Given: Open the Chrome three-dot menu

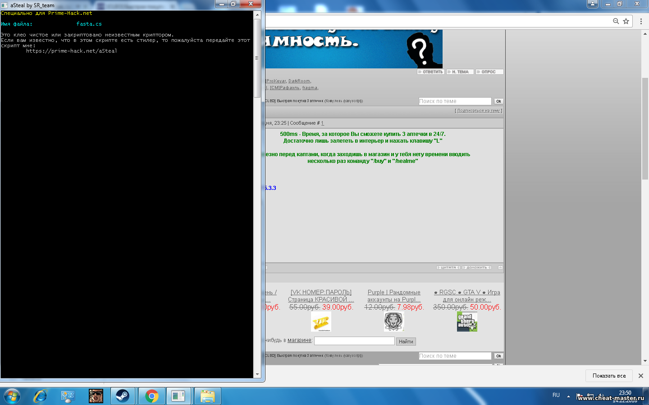Looking at the screenshot, I should pos(641,21).
